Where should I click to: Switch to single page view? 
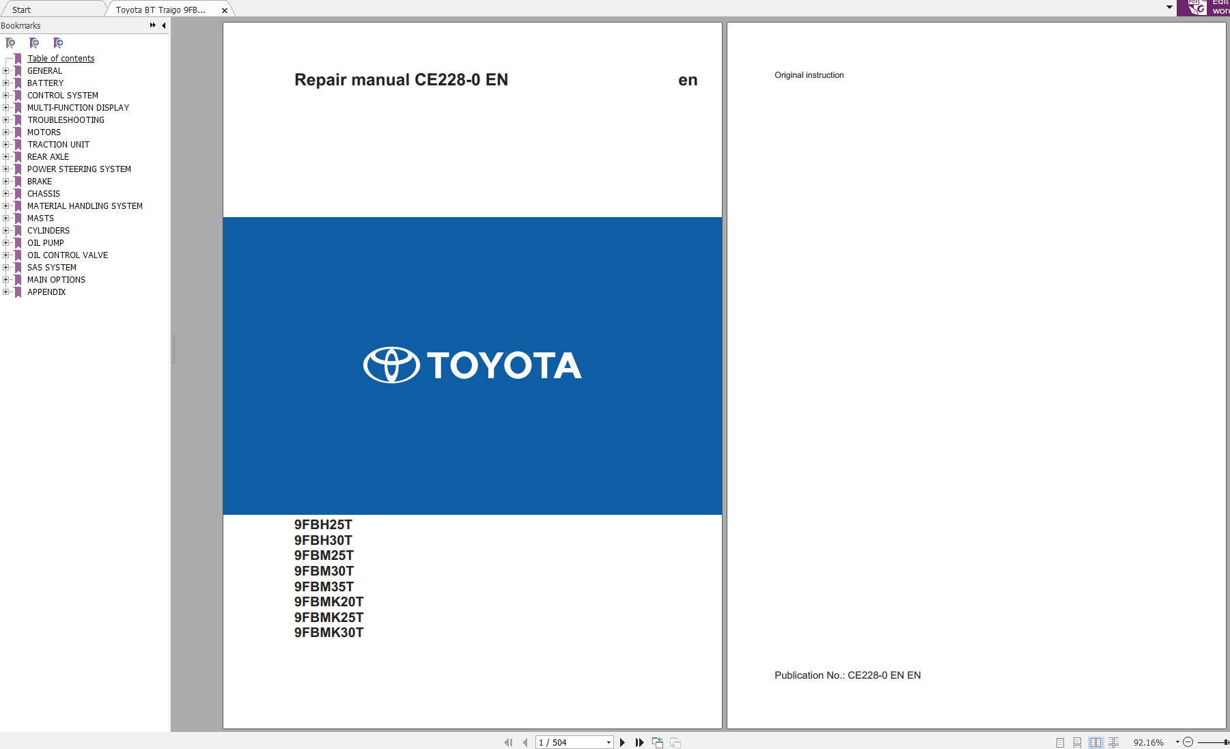[1060, 742]
